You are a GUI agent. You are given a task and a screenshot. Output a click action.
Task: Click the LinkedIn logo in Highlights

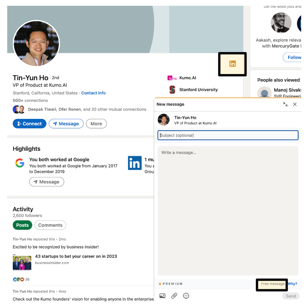(135, 163)
